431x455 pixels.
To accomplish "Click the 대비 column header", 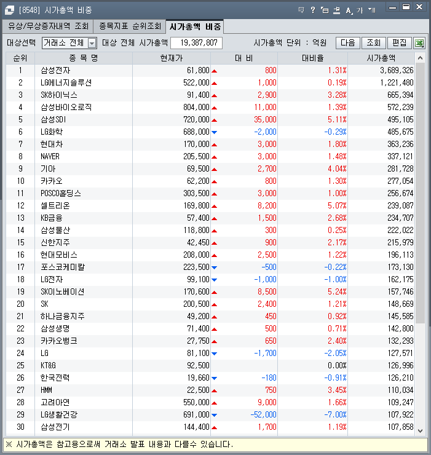I will (244, 58).
